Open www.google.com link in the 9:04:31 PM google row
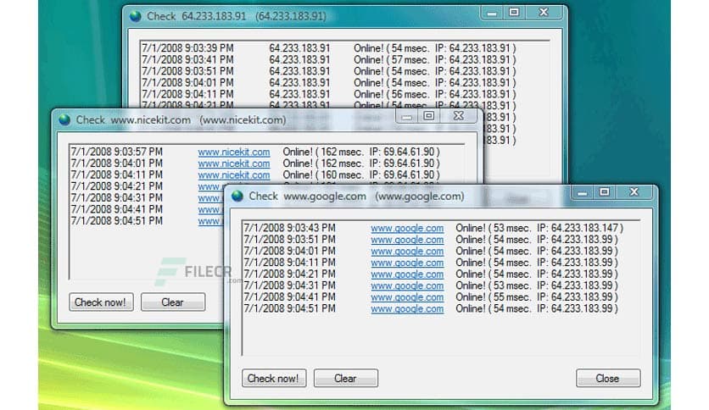The height and width of the screenshot is (410, 709). tap(407, 285)
